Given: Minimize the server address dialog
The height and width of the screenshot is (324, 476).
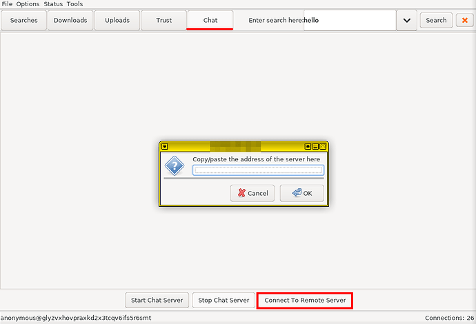Looking at the screenshot, I should coord(315,147).
